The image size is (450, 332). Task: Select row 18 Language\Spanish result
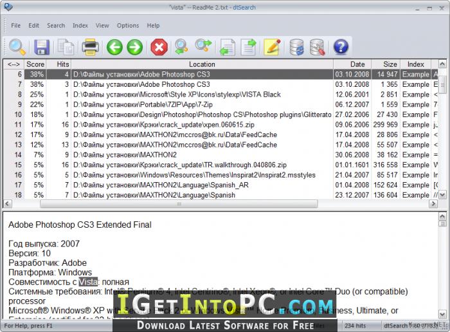[221, 195]
